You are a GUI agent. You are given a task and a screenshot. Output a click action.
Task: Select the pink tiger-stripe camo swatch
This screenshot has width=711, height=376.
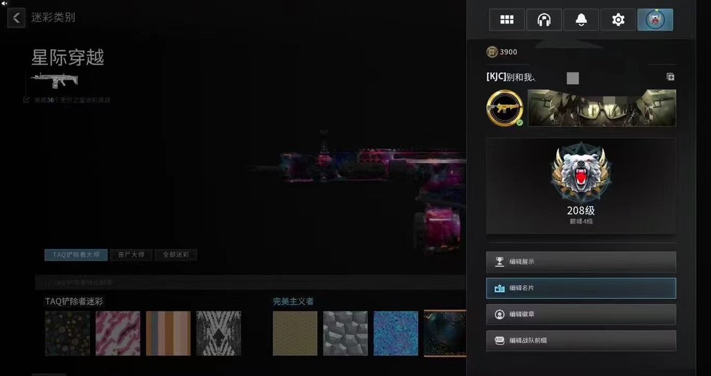coord(118,334)
